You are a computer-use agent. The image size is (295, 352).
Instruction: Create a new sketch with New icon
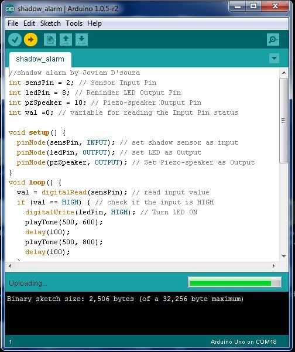50,40
